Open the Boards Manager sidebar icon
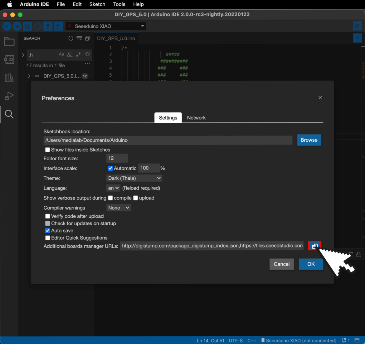 (9, 59)
